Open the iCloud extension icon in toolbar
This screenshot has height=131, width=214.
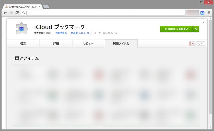[x=202, y=13]
